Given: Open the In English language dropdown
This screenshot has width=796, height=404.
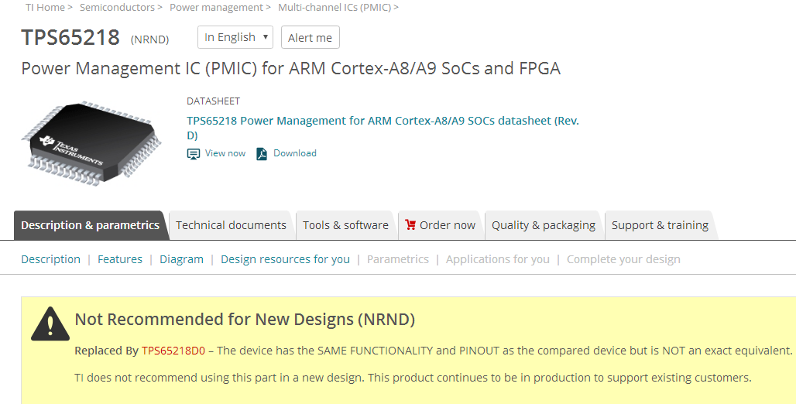Looking at the screenshot, I should pos(235,37).
